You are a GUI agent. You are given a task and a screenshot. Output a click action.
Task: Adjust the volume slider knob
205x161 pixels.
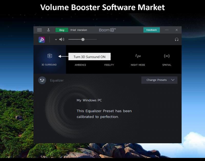83,40
